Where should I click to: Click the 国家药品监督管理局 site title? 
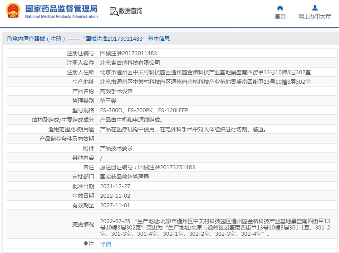(61, 9)
